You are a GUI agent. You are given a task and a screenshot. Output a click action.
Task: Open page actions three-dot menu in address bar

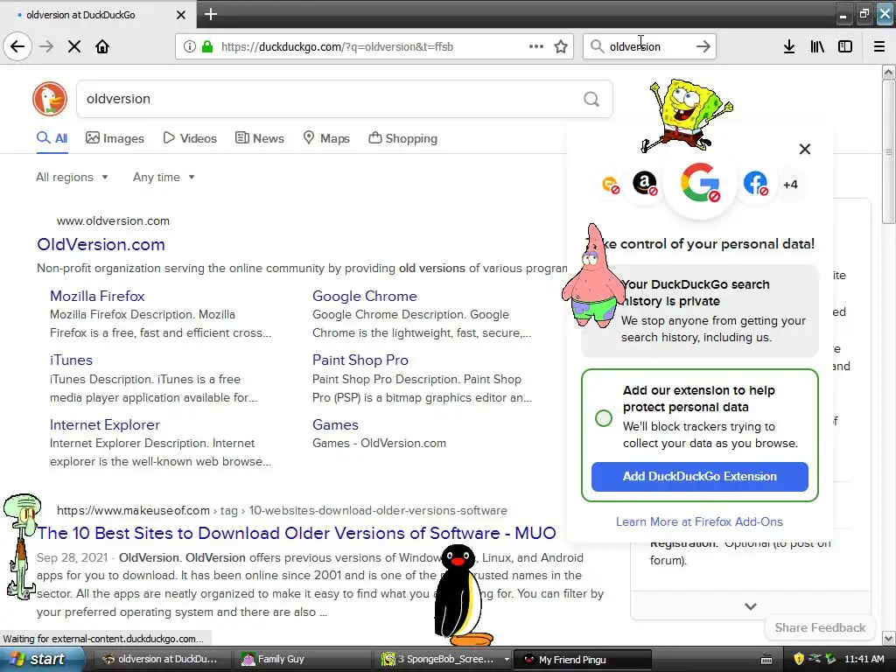[536, 46]
